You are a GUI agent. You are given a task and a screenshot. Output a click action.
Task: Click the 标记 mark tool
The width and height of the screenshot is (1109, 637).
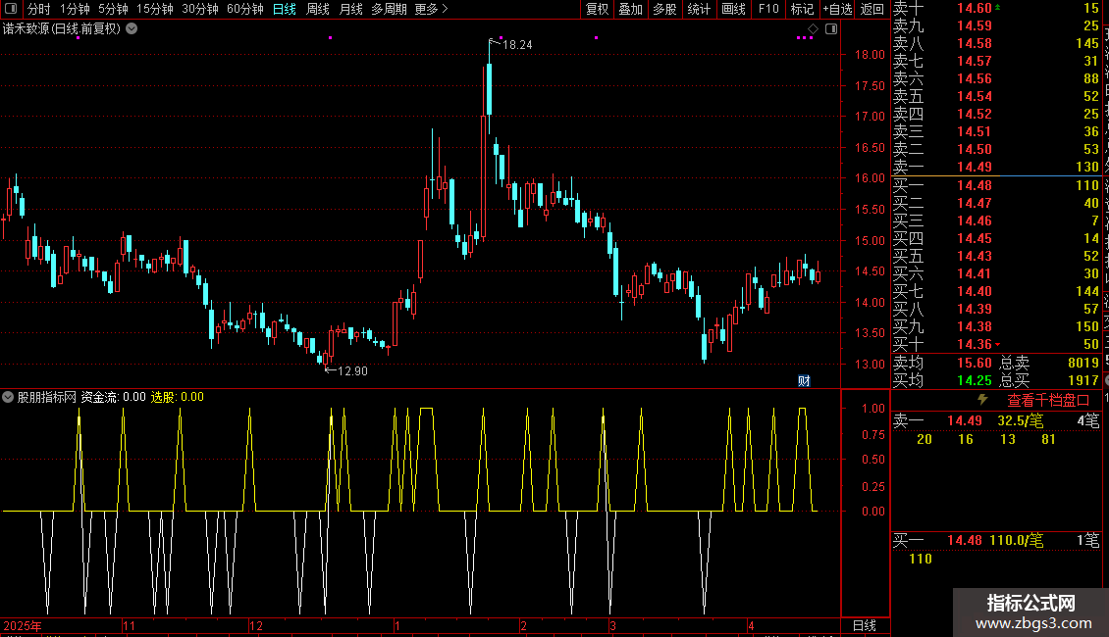click(802, 9)
